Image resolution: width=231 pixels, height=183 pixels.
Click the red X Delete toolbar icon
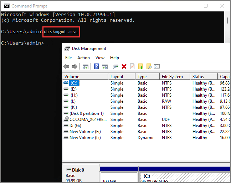[124, 66]
